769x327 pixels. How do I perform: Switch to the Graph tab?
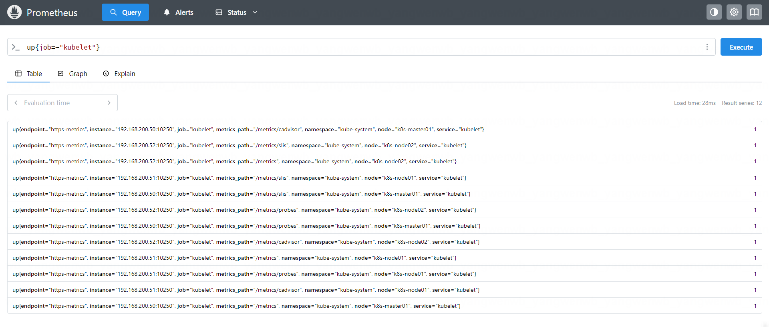tap(72, 74)
